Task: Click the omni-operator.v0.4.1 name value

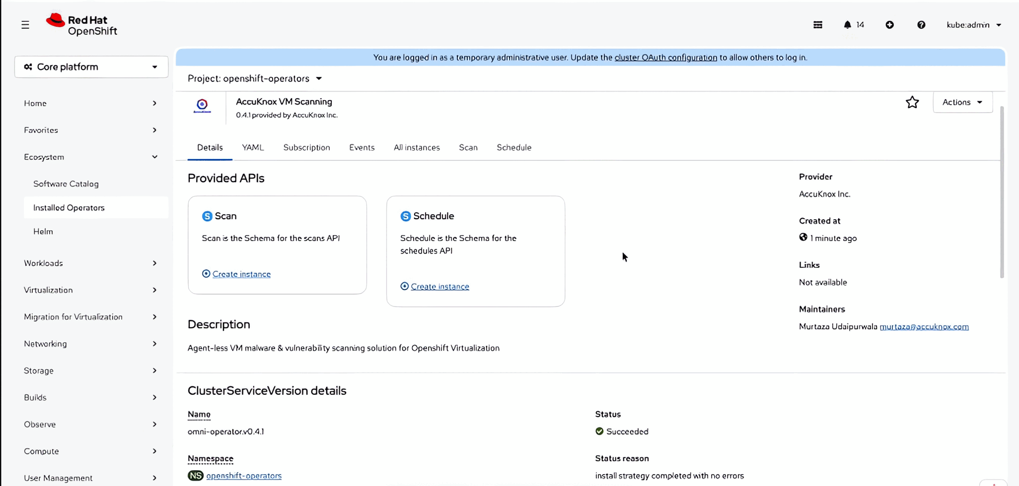Action: click(x=226, y=432)
